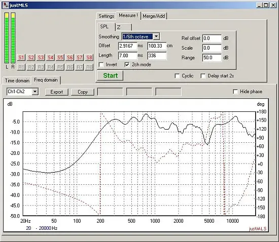This screenshot has width=279, height=242.
Task: Click the Scale dB field
Action: [x=212, y=48]
